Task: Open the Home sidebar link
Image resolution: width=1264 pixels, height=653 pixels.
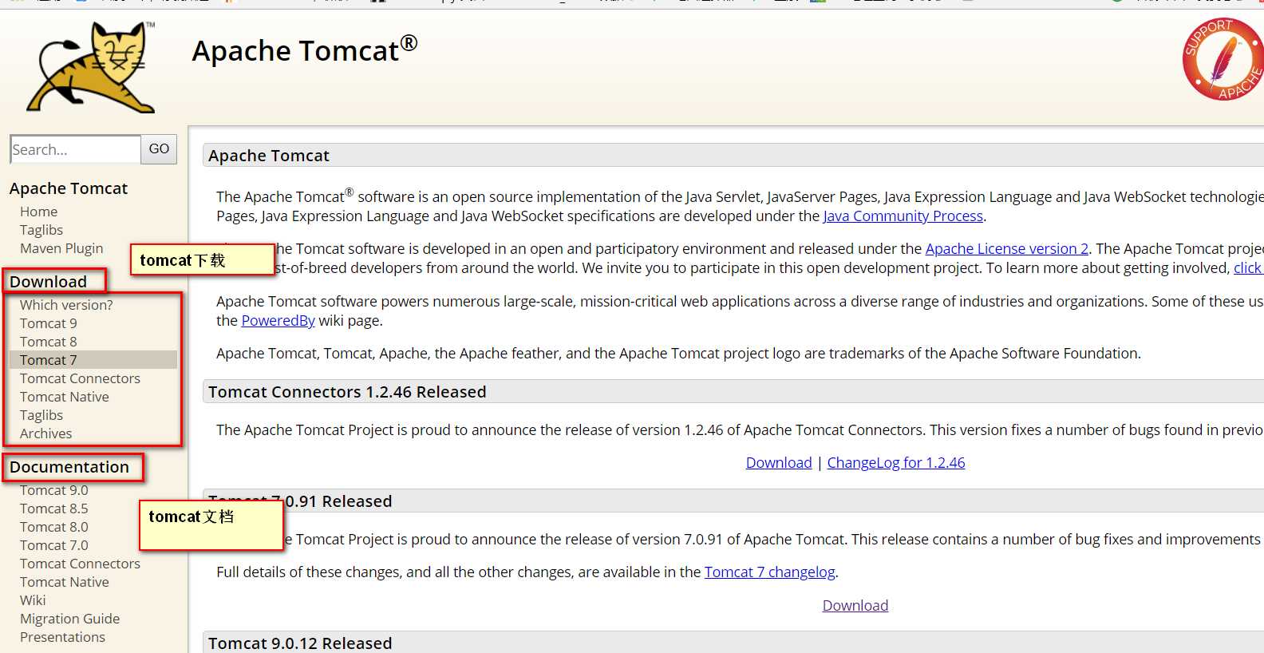Action: [38, 212]
